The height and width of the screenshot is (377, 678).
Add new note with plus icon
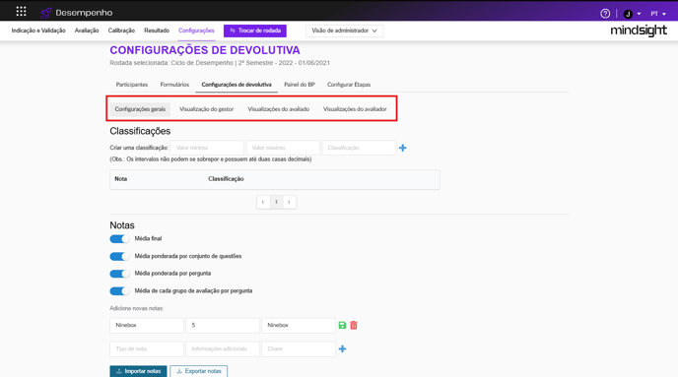342,348
